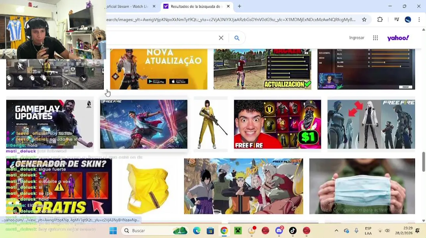Screen dimensions: 426x238
Task: Open the volume speaker tray icon
Action: [x=388, y=231]
